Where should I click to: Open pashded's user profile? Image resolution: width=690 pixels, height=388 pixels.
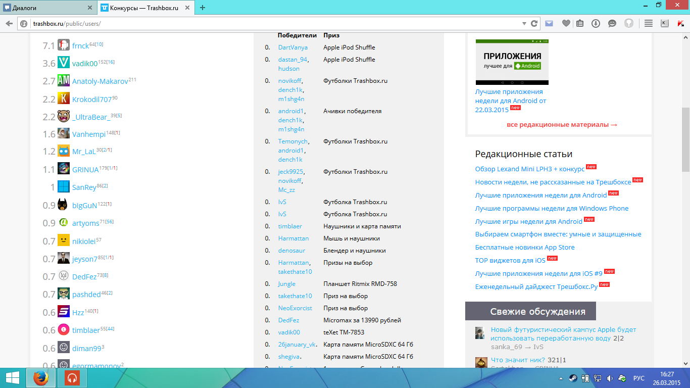point(86,295)
